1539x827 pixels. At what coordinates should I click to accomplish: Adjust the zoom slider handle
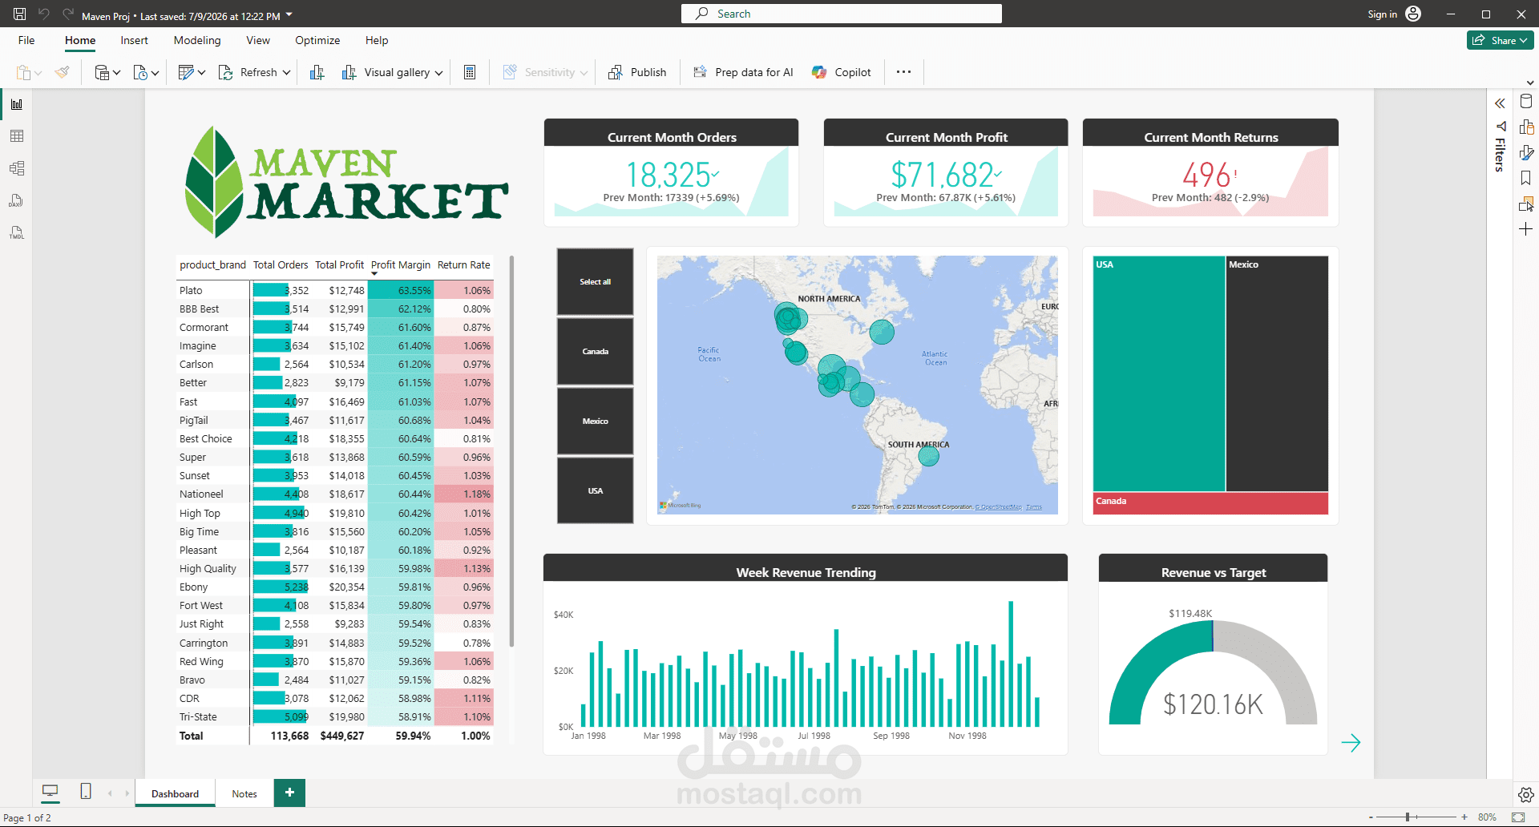[x=1408, y=817]
